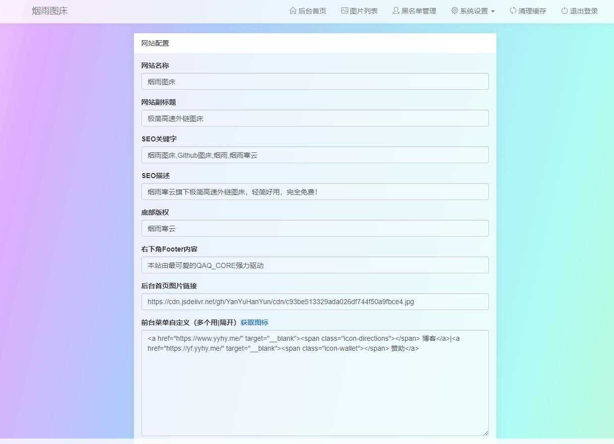Open the 获取图标 link
The height and width of the screenshot is (444, 614).
point(254,322)
